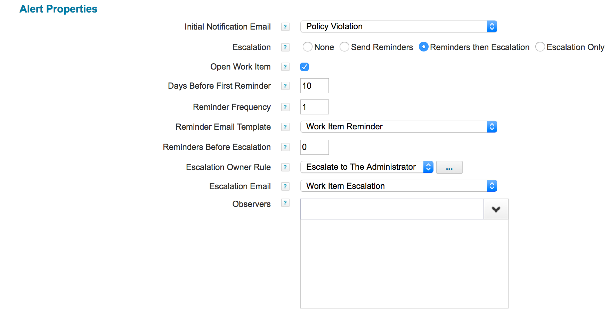Select the None escalation option
Screen dimensions: 609x313
click(x=307, y=47)
